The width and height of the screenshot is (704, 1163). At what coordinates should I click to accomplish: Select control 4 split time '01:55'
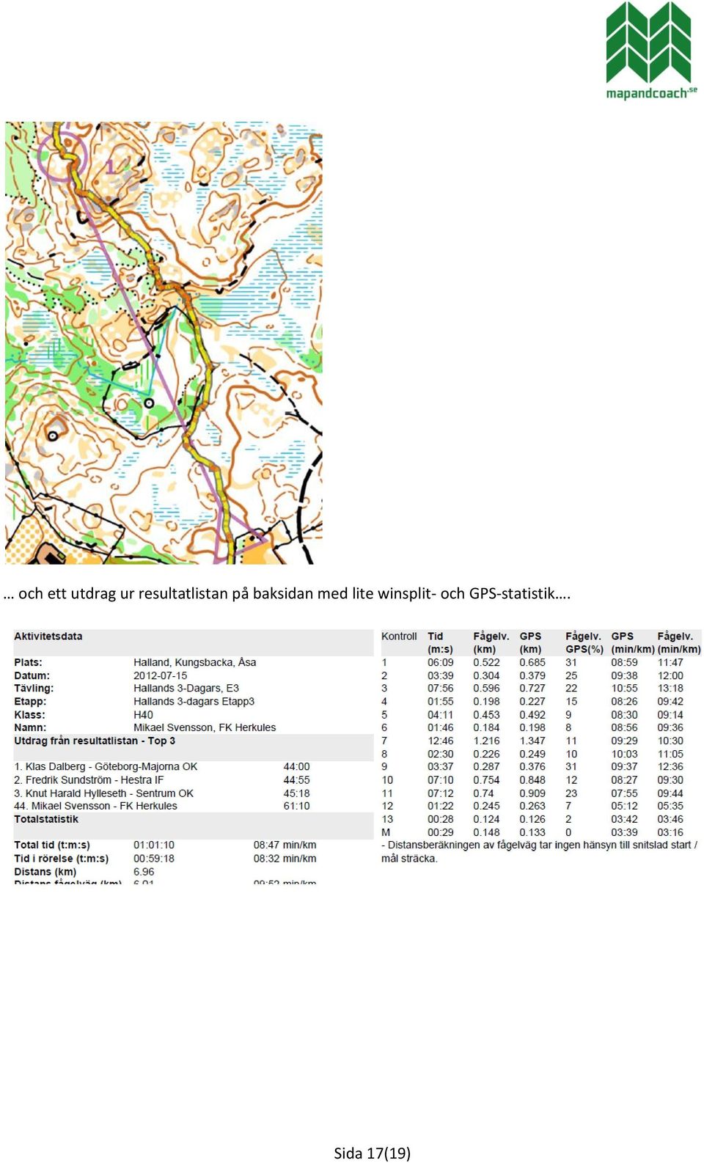[441, 701]
